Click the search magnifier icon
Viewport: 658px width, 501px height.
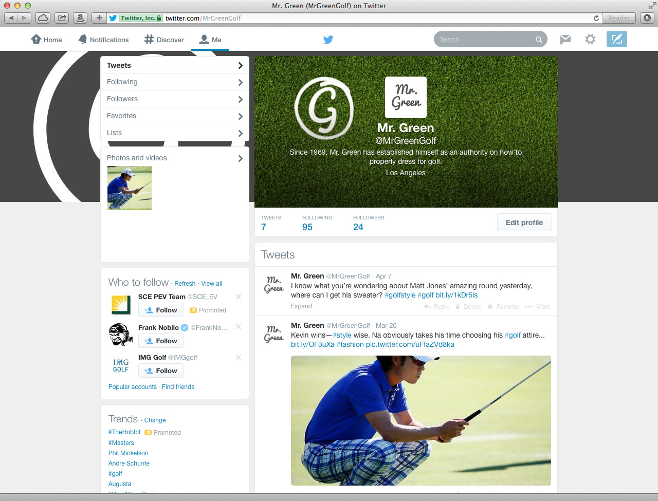click(539, 40)
